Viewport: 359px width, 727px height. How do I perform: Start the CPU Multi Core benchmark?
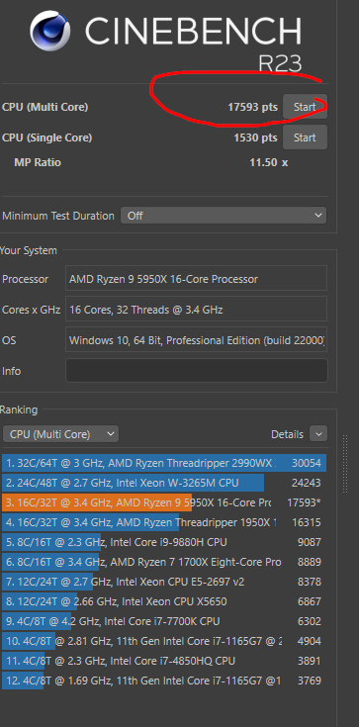[x=305, y=107]
